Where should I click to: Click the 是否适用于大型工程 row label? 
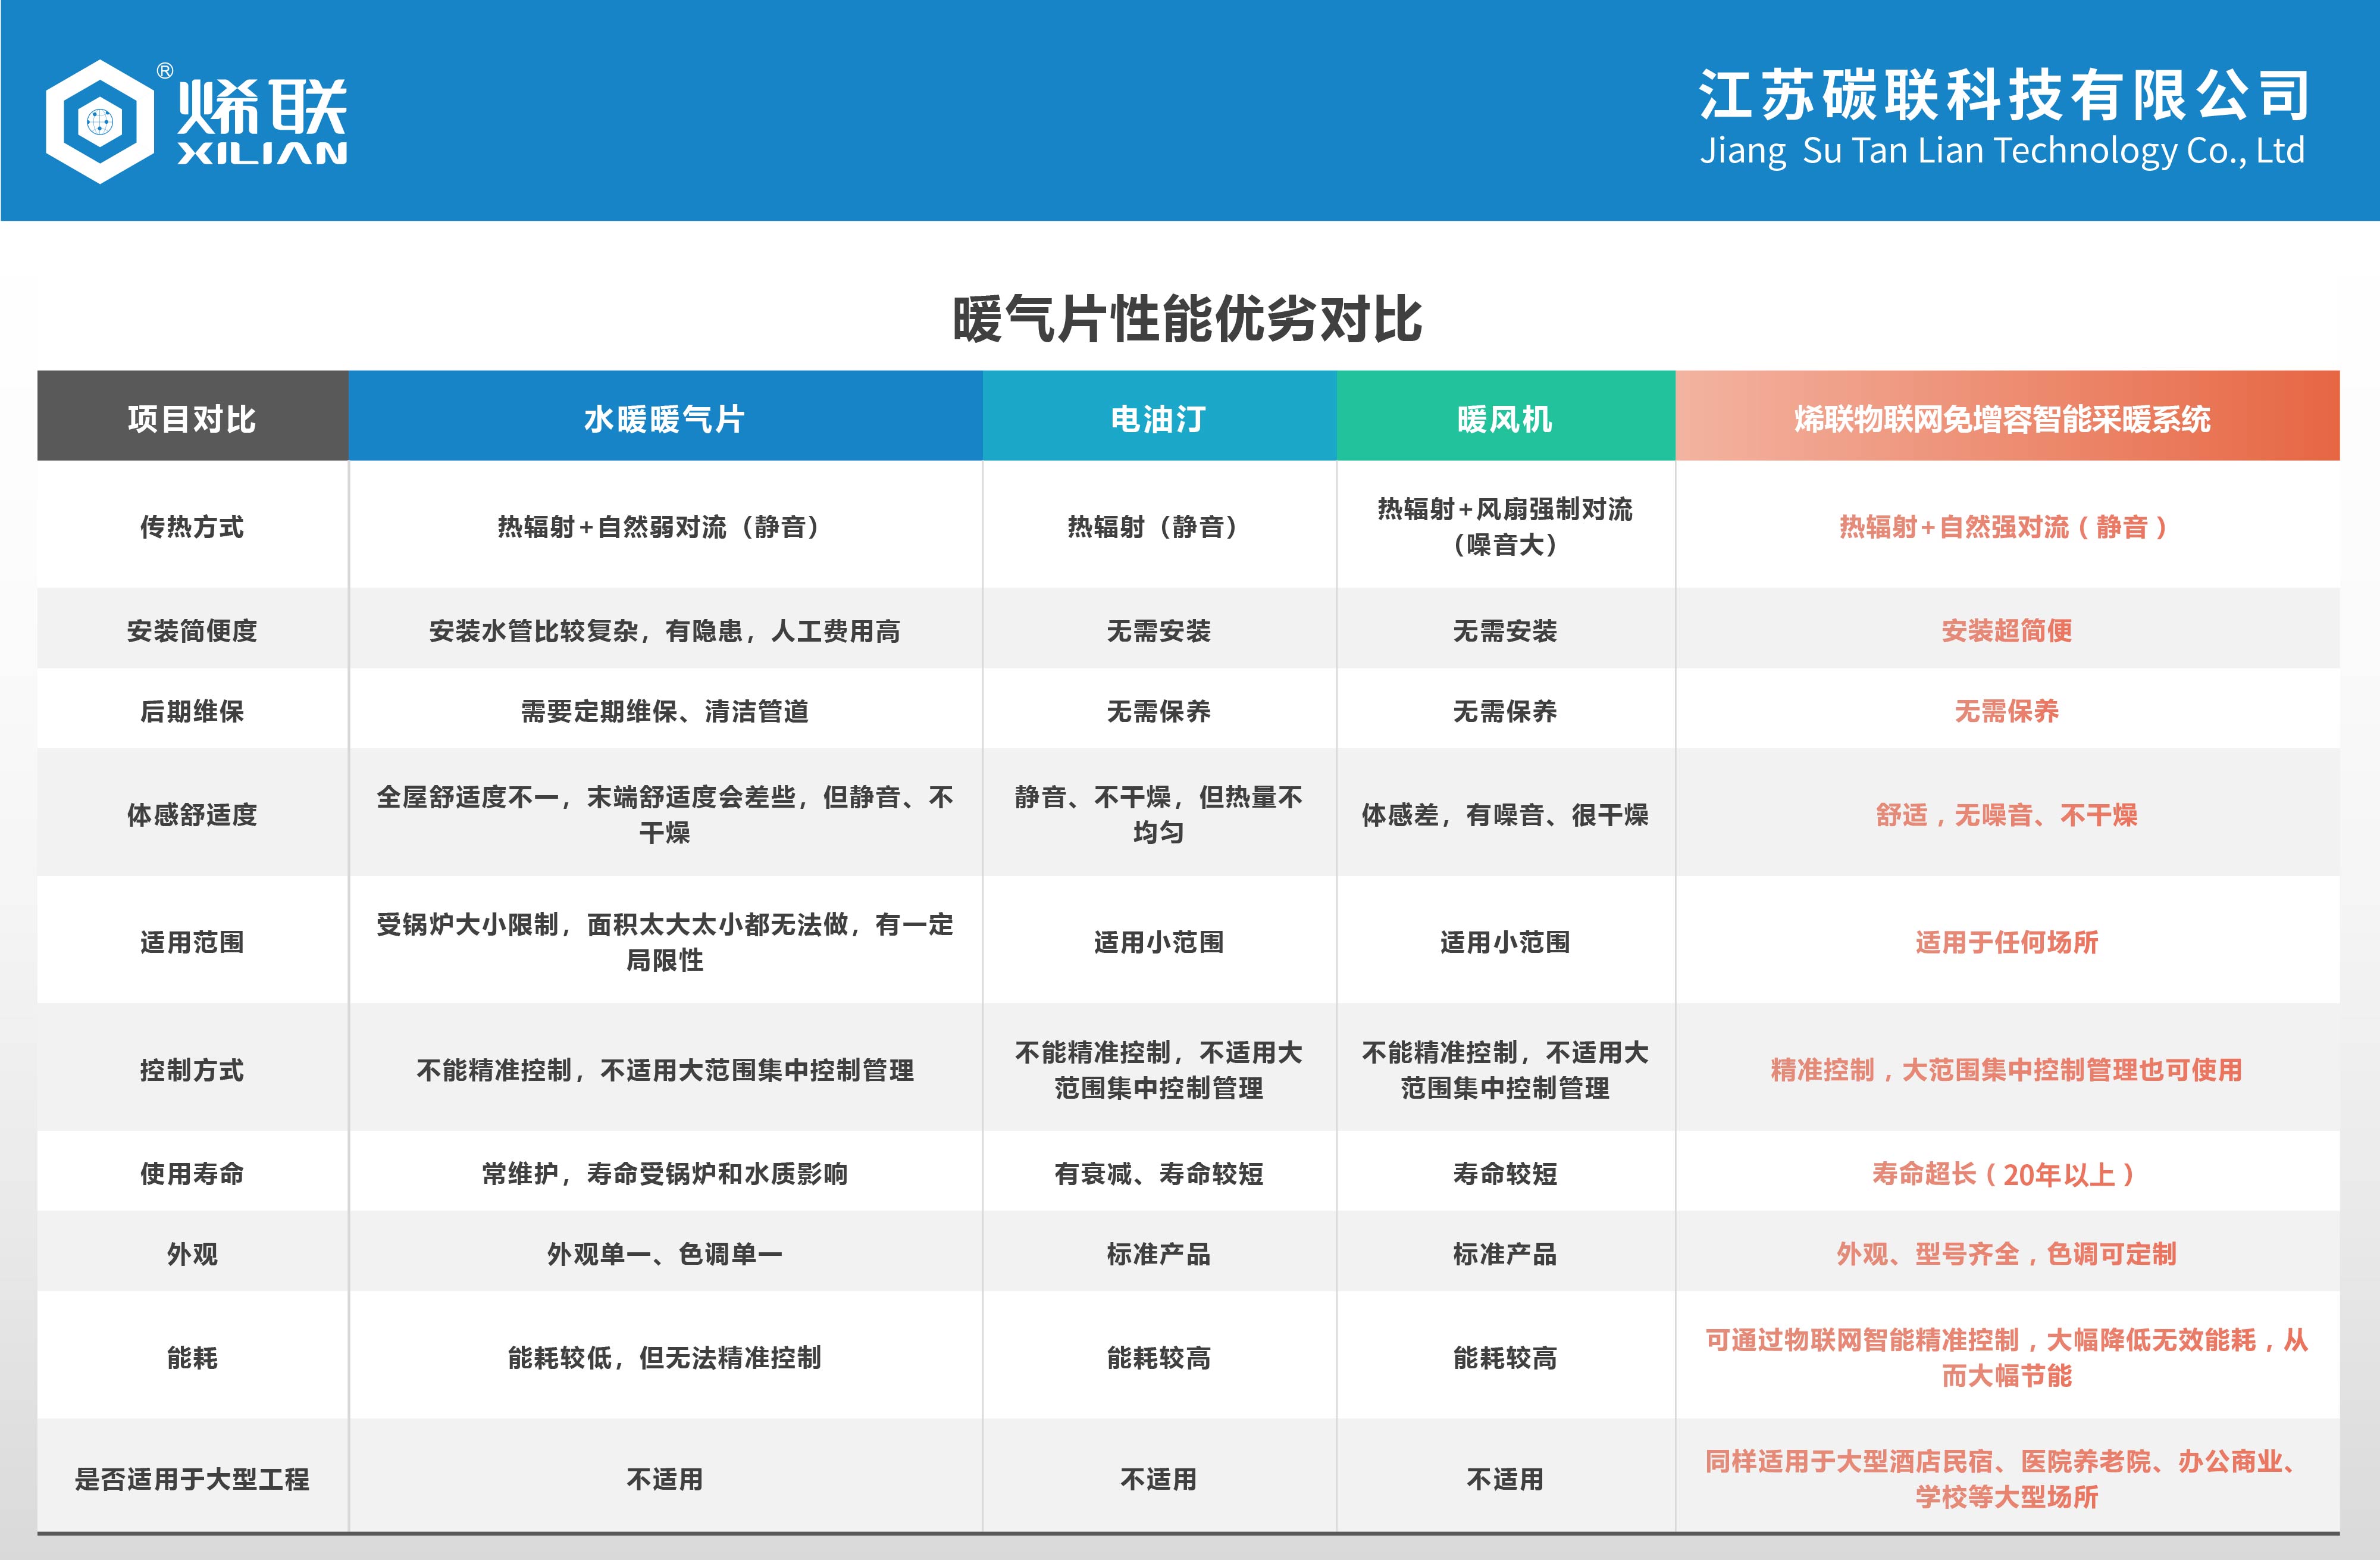[192, 1478]
